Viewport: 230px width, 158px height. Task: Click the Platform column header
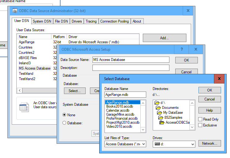click(59, 37)
